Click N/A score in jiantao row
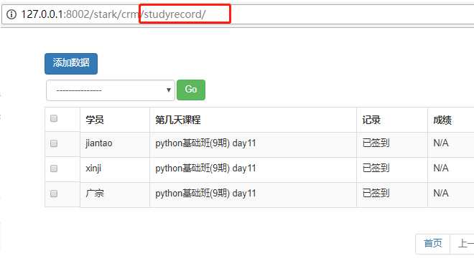The width and height of the screenshot is (474, 266). coord(441,143)
